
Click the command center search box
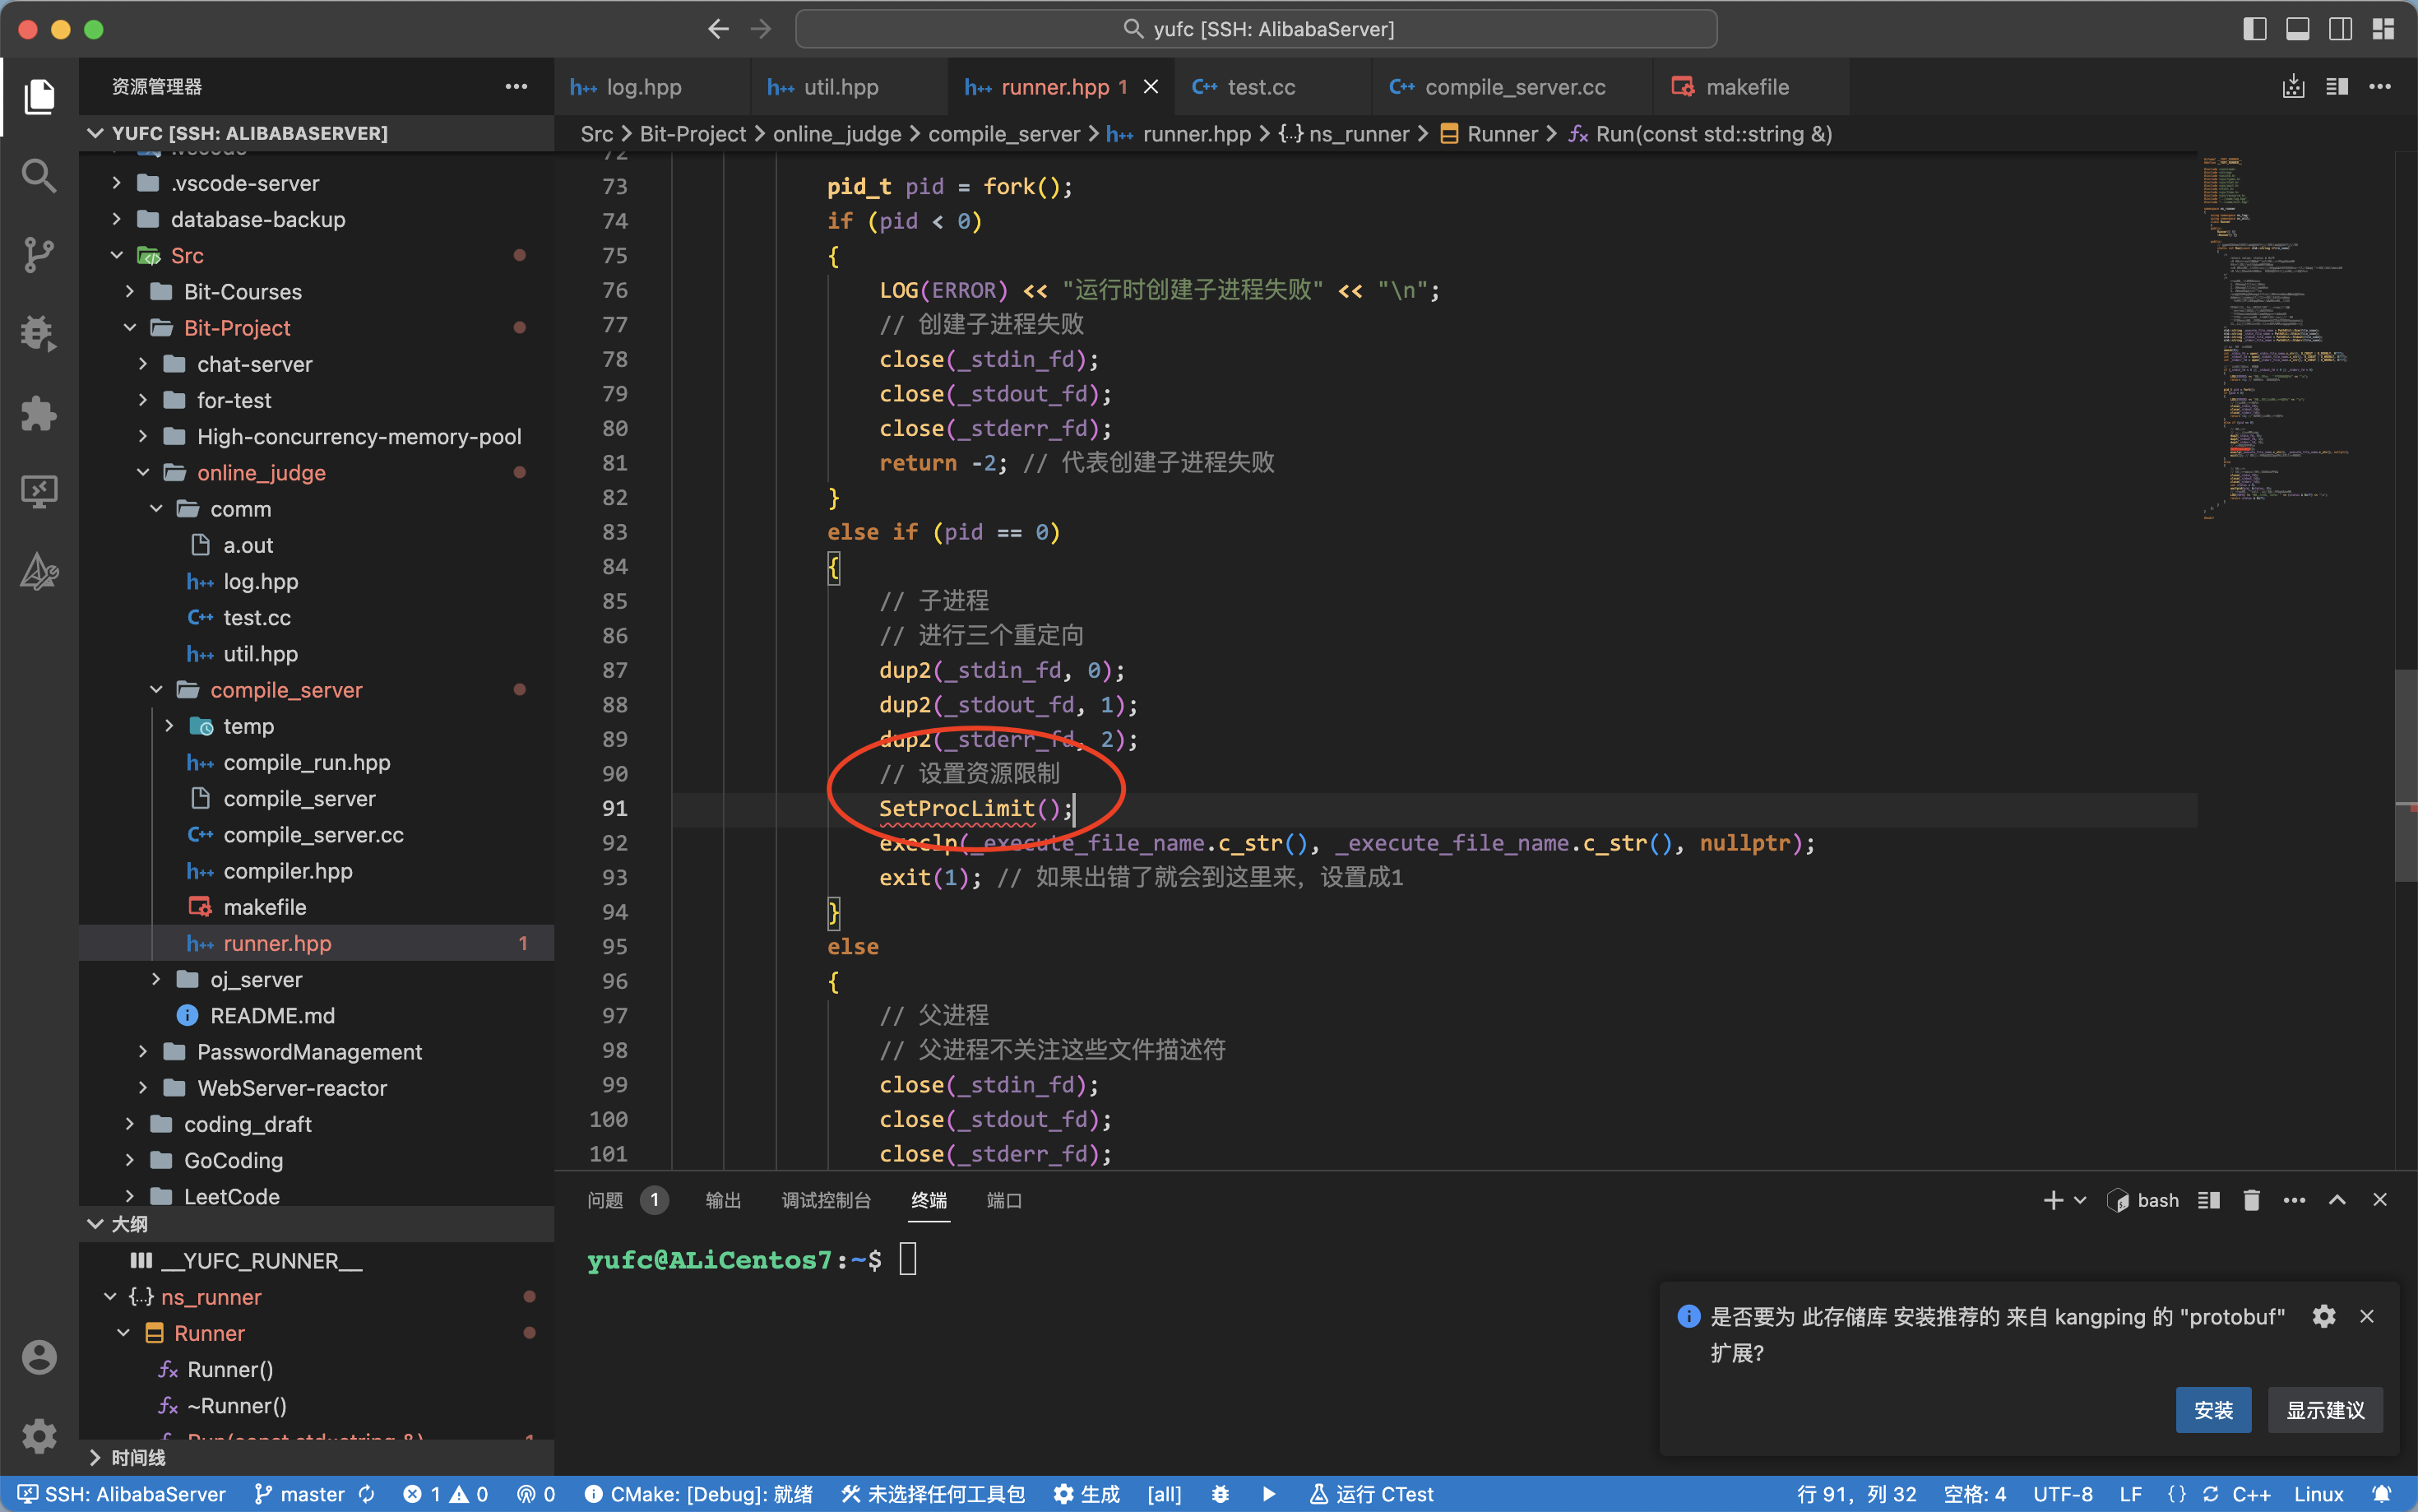[1256, 29]
